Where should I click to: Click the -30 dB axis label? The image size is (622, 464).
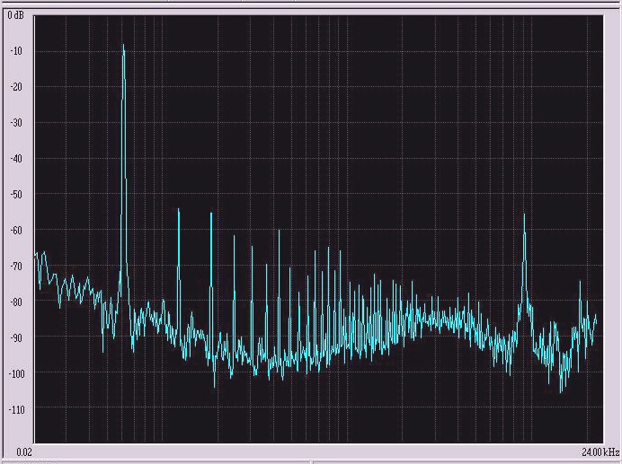(16, 123)
